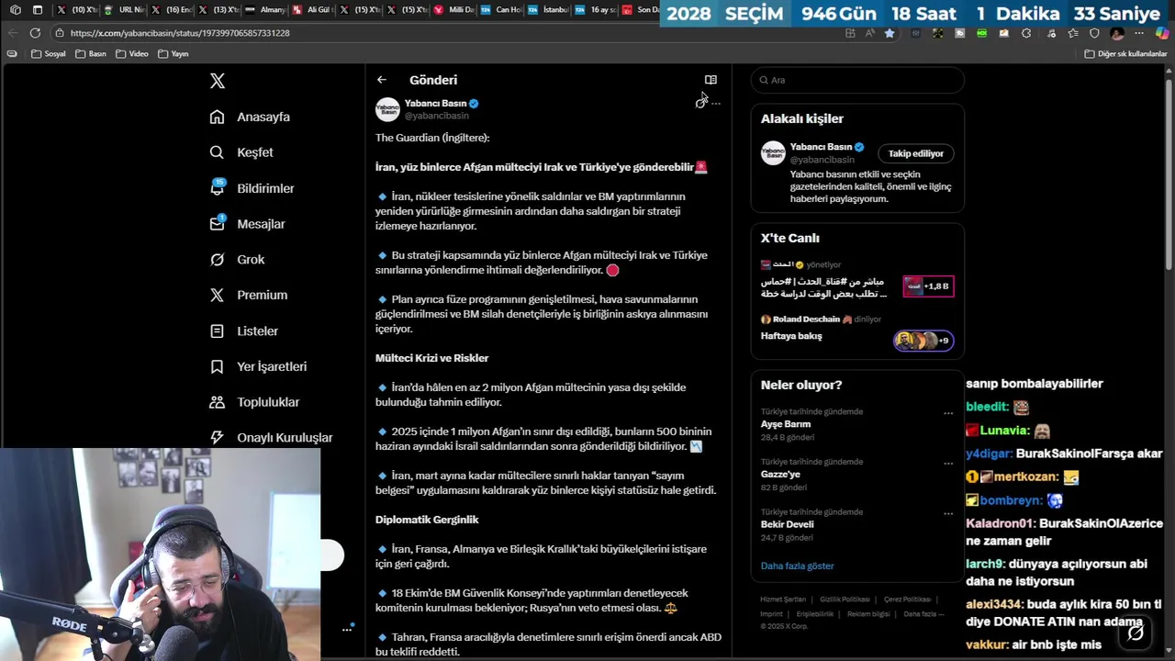Switch to the URL Nir browser tab
The height and width of the screenshot is (661, 1175).
coord(124,10)
